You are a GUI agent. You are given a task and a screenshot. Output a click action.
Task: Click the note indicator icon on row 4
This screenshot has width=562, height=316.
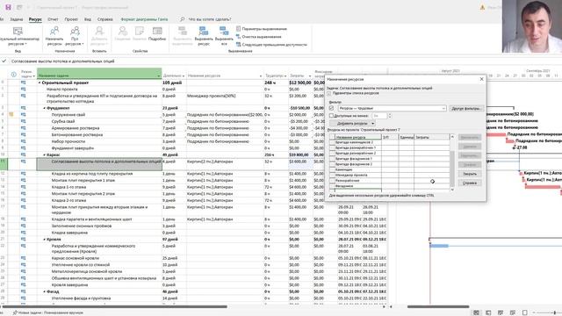(x=11, y=115)
